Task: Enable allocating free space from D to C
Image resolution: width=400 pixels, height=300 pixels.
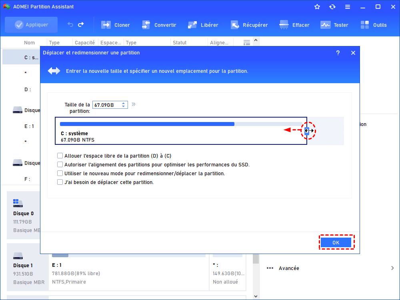Action: [x=60, y=156]
